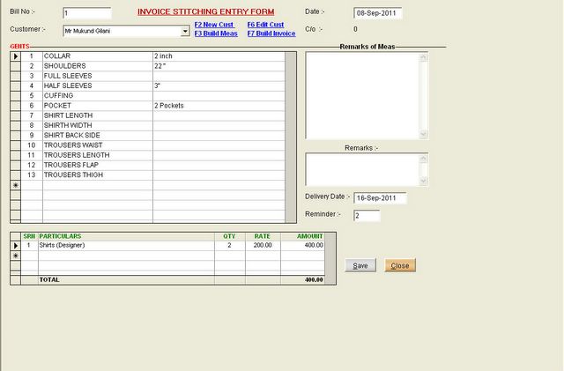Select the Shirts (Designer) row arrow marker

click(16, 245)
